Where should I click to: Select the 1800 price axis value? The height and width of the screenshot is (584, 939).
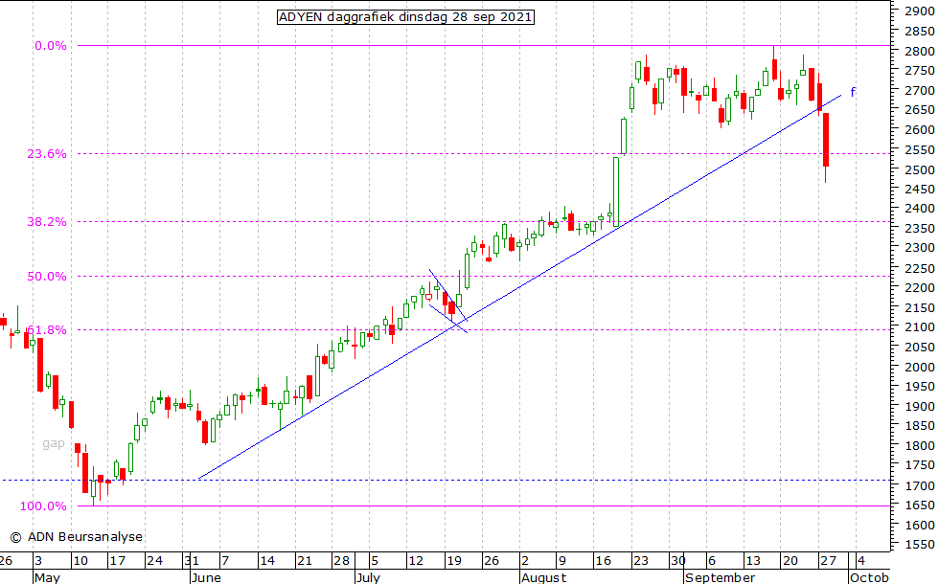(920, 446)
